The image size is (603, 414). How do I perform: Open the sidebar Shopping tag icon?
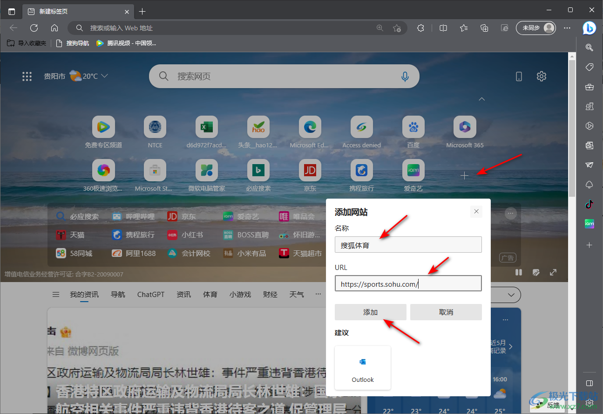point(589,67)
